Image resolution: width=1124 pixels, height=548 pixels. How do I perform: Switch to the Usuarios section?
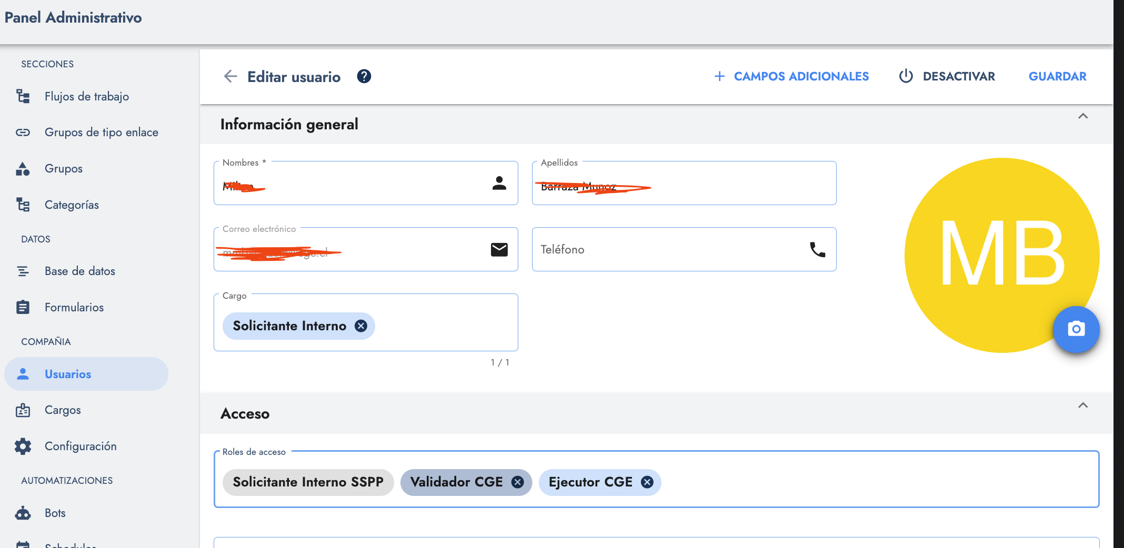click(67, 374)
